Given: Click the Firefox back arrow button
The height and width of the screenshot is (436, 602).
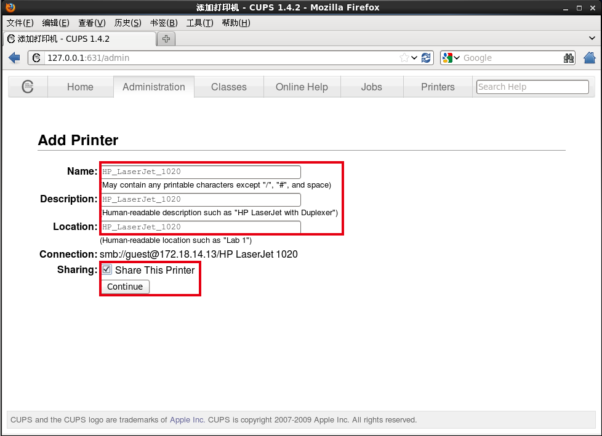Looking at the screenshot, I should coord(14,58).
